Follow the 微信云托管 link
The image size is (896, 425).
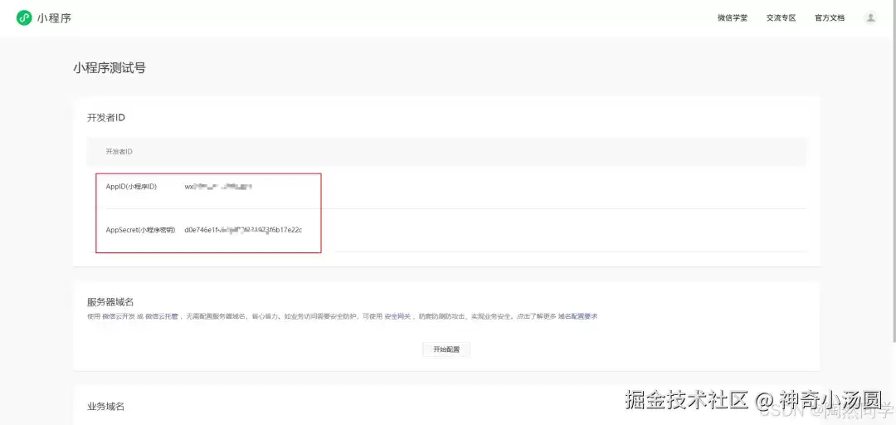pyautogui.click(x=161, y=316)
